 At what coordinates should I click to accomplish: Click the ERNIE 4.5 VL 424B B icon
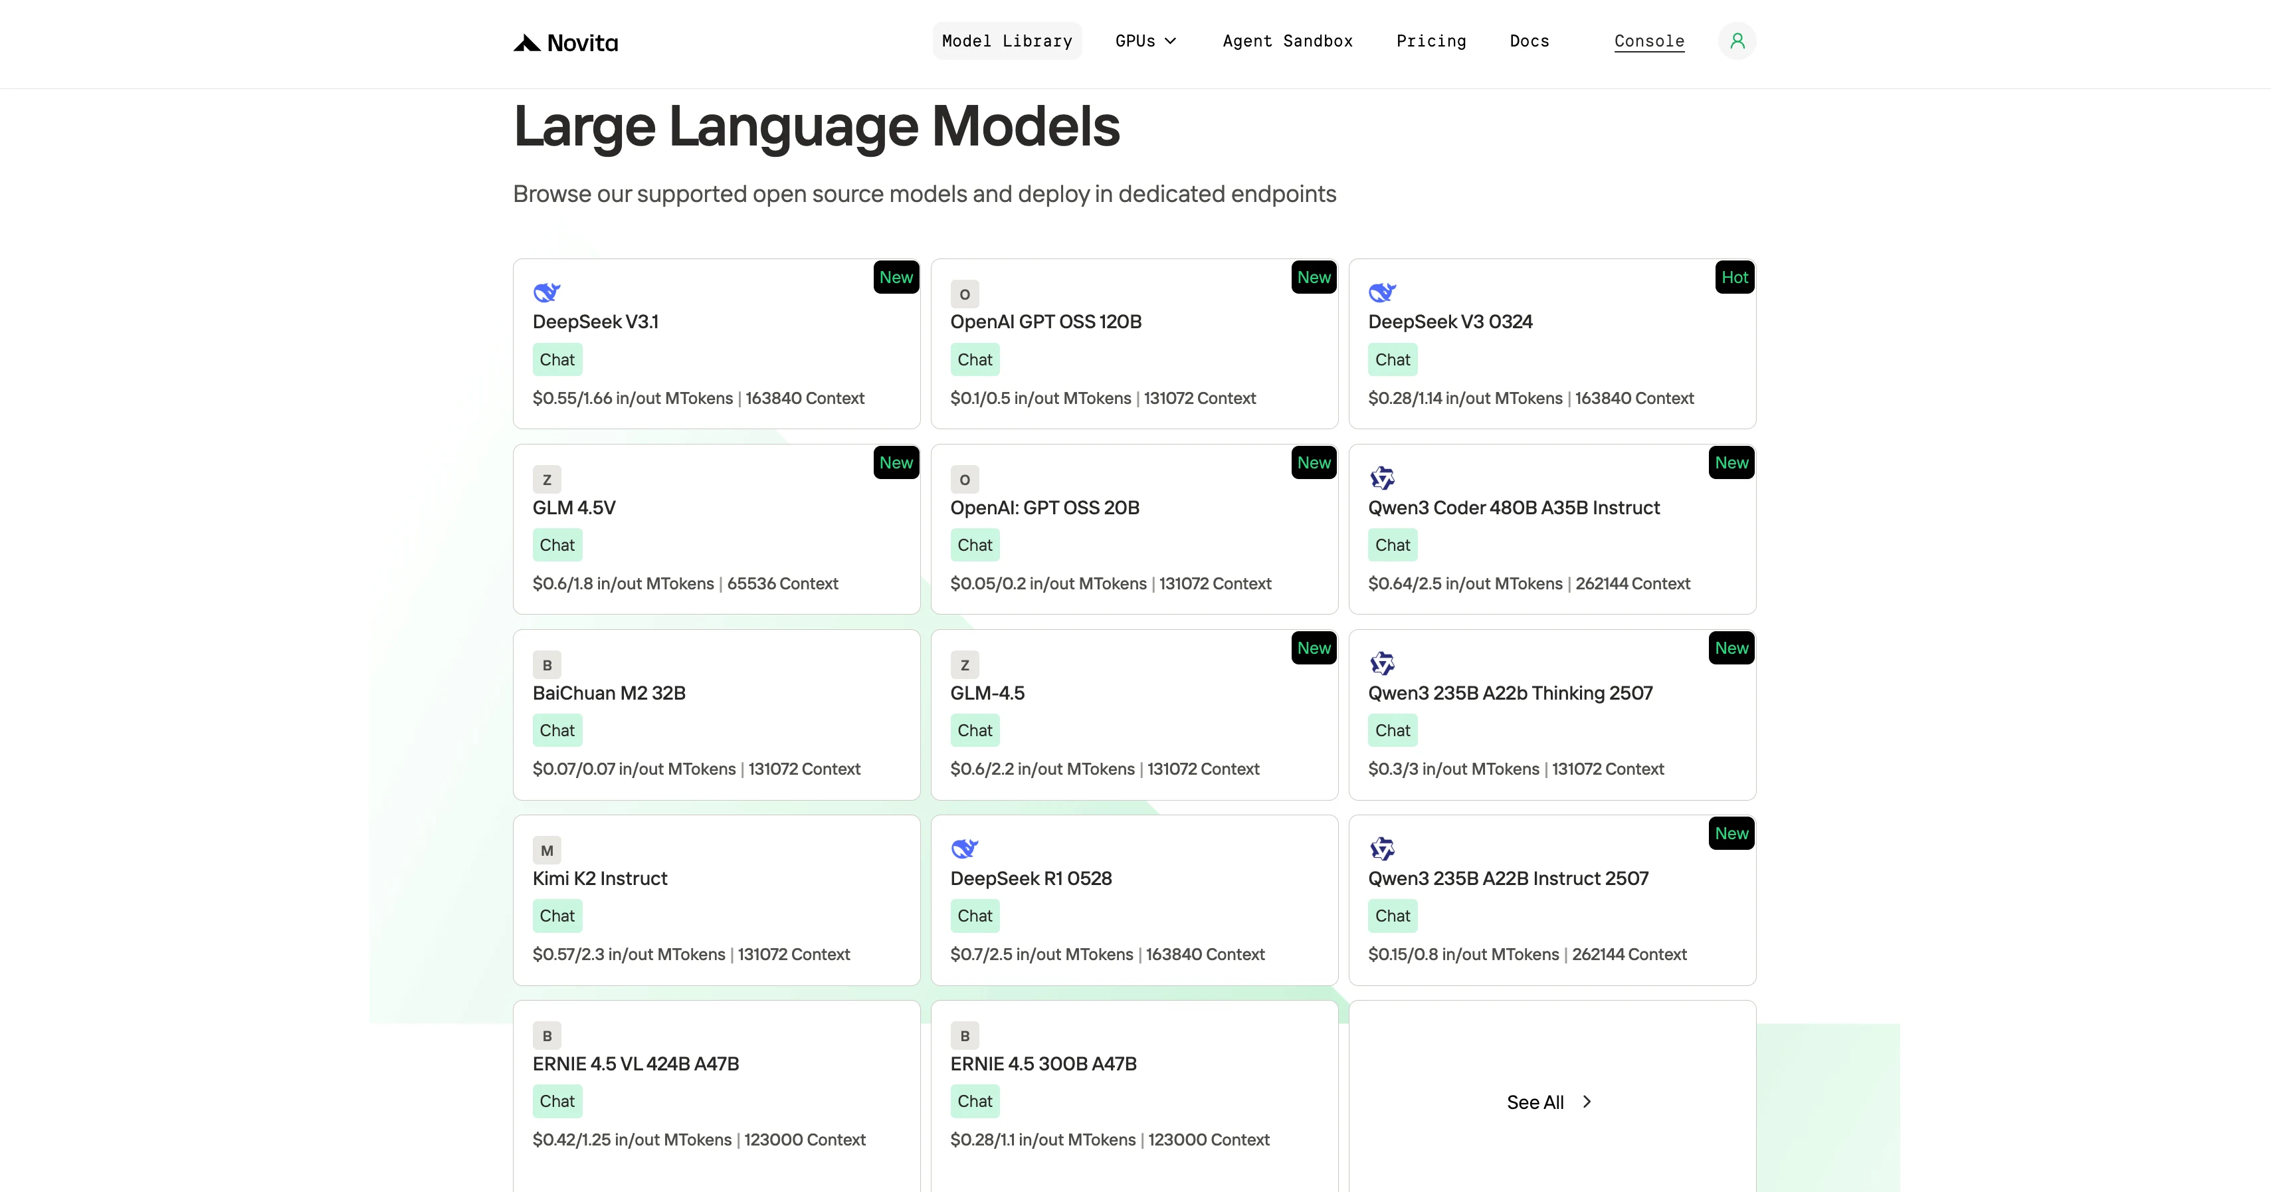coord(547,1035)
